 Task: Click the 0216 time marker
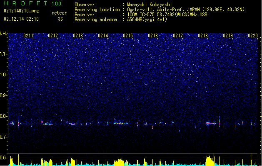coord(153,36)
